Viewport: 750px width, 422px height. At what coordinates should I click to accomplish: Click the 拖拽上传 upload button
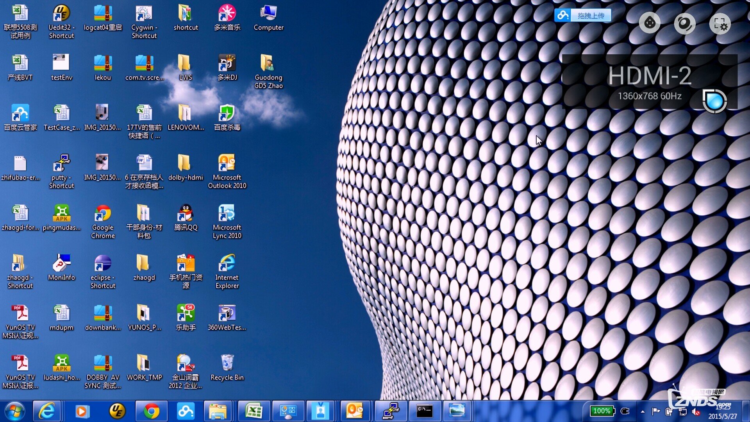[582, 15]
